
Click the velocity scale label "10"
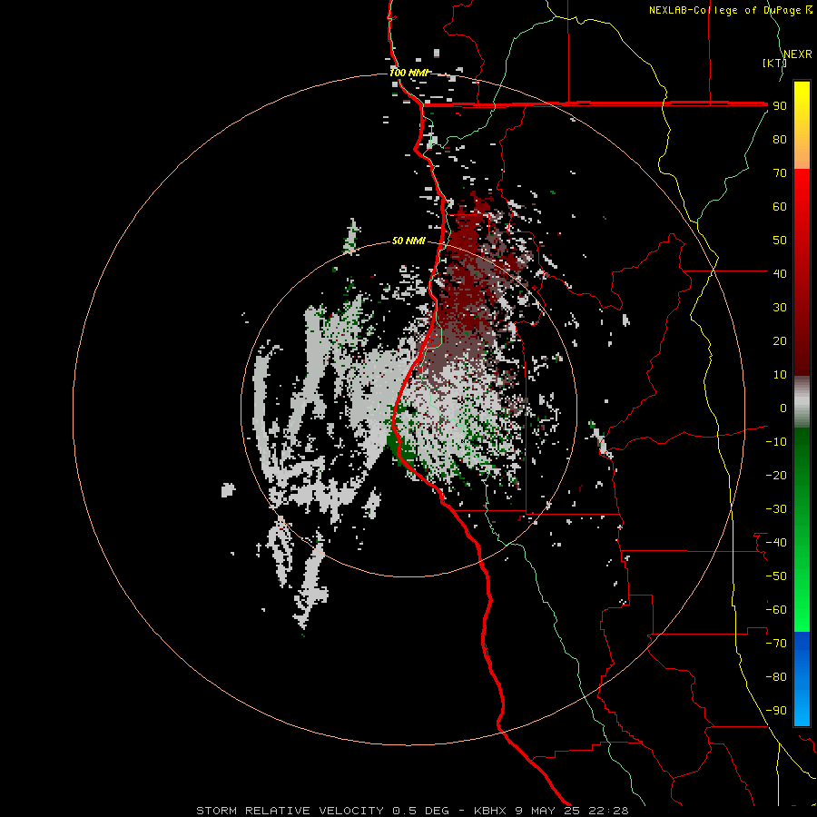pyautogui.click(x=780, y=375)
